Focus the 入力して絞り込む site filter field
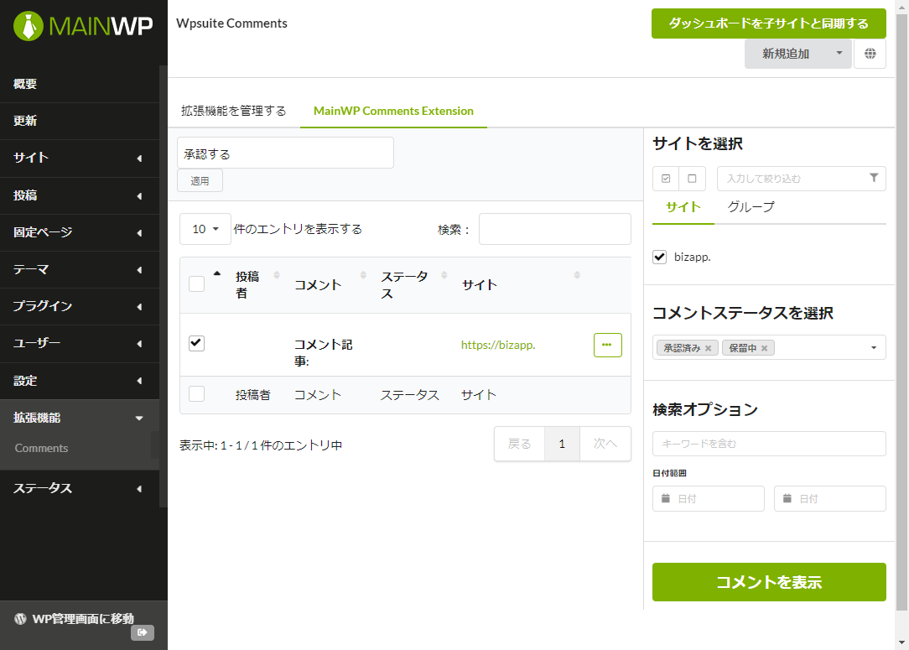 click(802, 179)
